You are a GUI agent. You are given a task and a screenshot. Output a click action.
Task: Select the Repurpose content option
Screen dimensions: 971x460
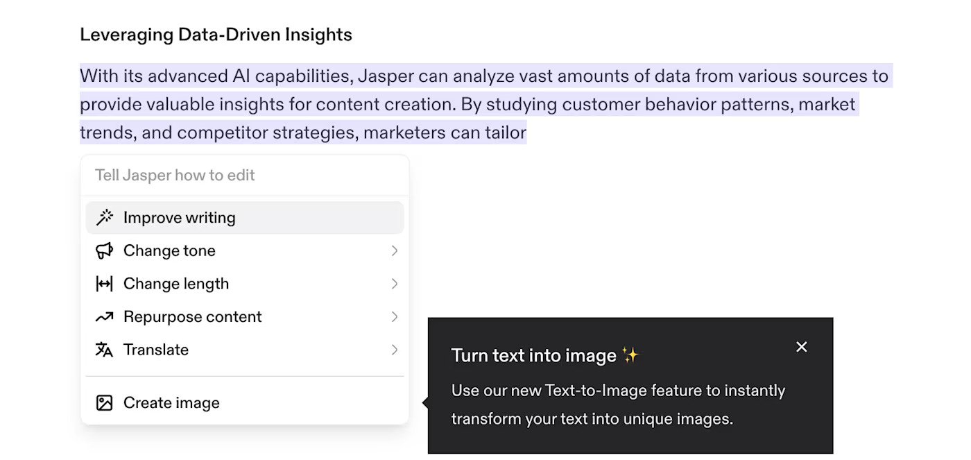point(192,317)
